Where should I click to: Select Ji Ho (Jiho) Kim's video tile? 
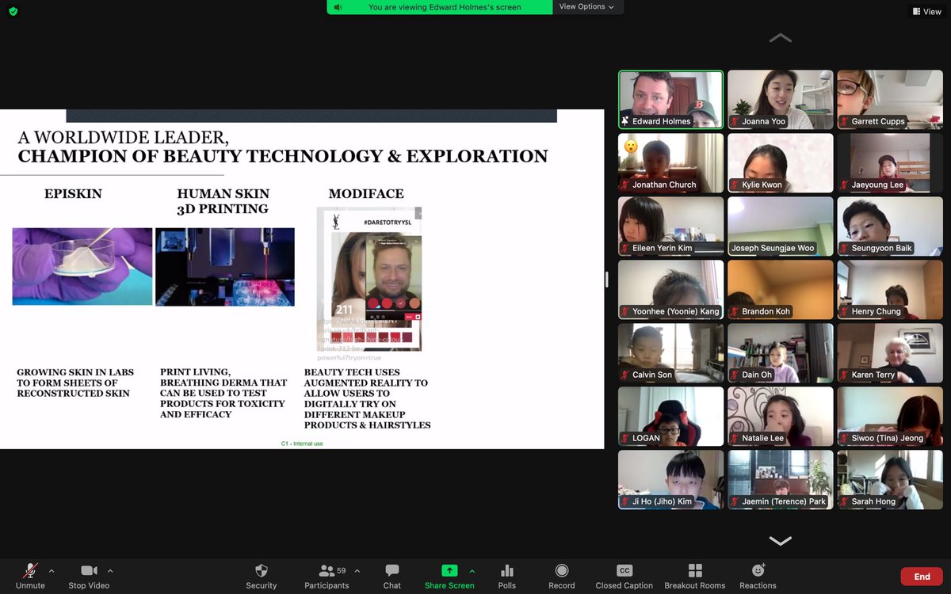(x=671, y=480)
